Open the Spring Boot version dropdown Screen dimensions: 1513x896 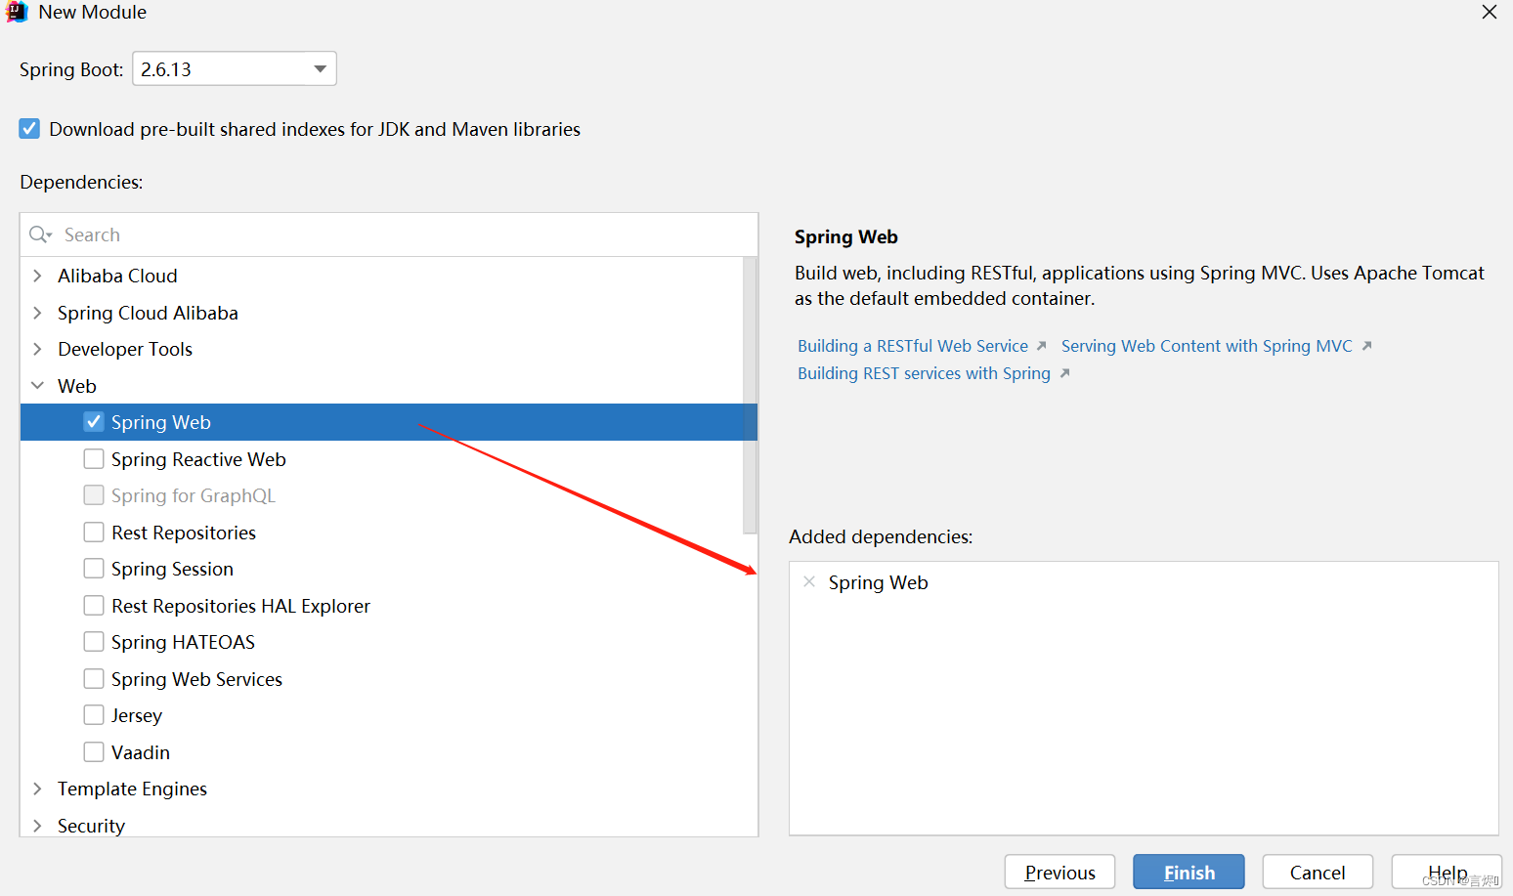tap(235, 68)
